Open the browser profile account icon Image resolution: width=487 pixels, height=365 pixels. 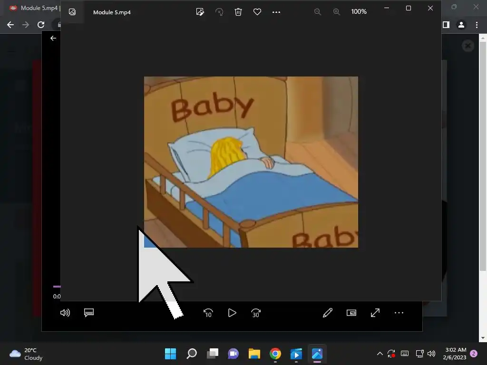[461, 25]
